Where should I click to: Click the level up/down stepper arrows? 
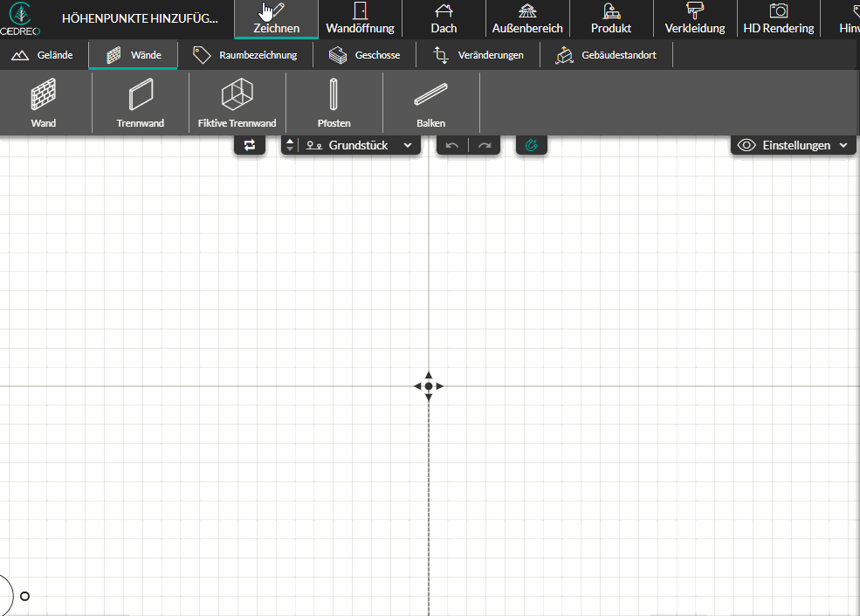[290, 145]
